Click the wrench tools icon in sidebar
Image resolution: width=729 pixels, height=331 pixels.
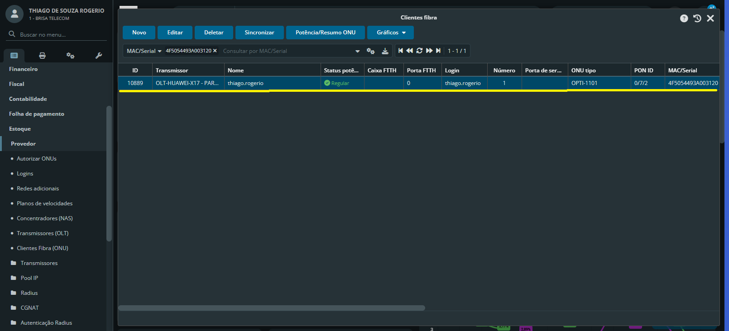pos(99,56)
